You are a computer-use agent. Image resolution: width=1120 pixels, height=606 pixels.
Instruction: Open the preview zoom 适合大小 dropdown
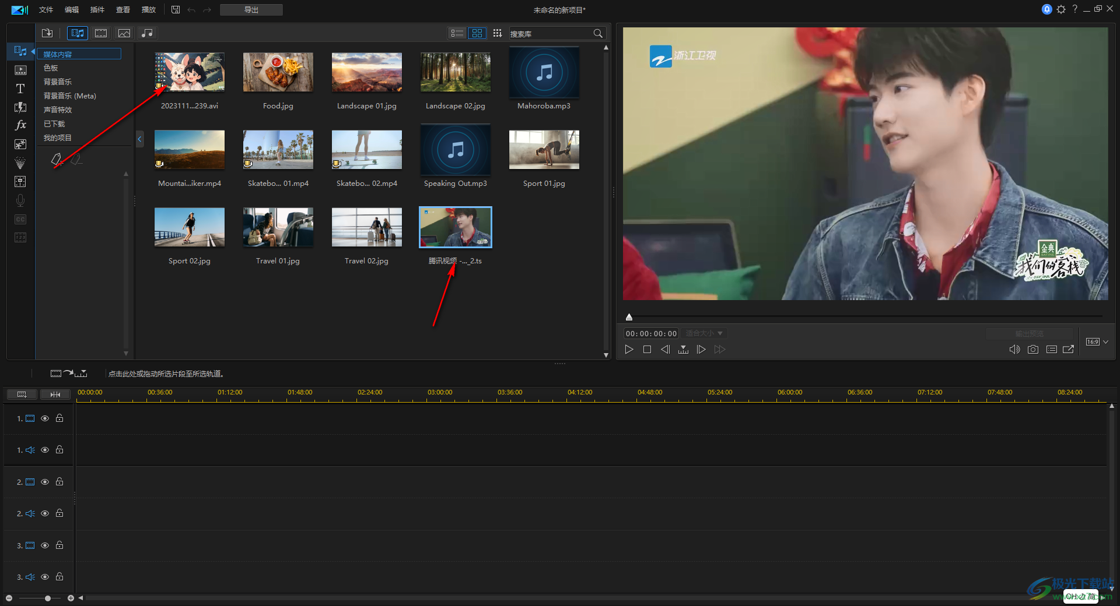click(x=704, y=333)
